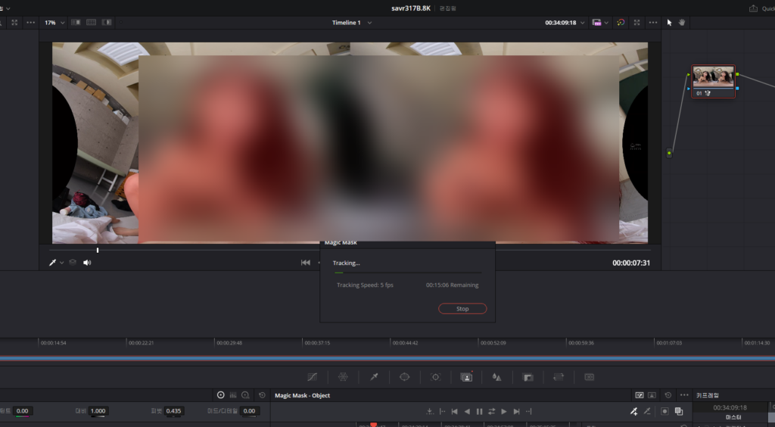Viewport: 775px width, 427px height.
Task: Open the Tracker palette
Action: [x=435, y=376]
